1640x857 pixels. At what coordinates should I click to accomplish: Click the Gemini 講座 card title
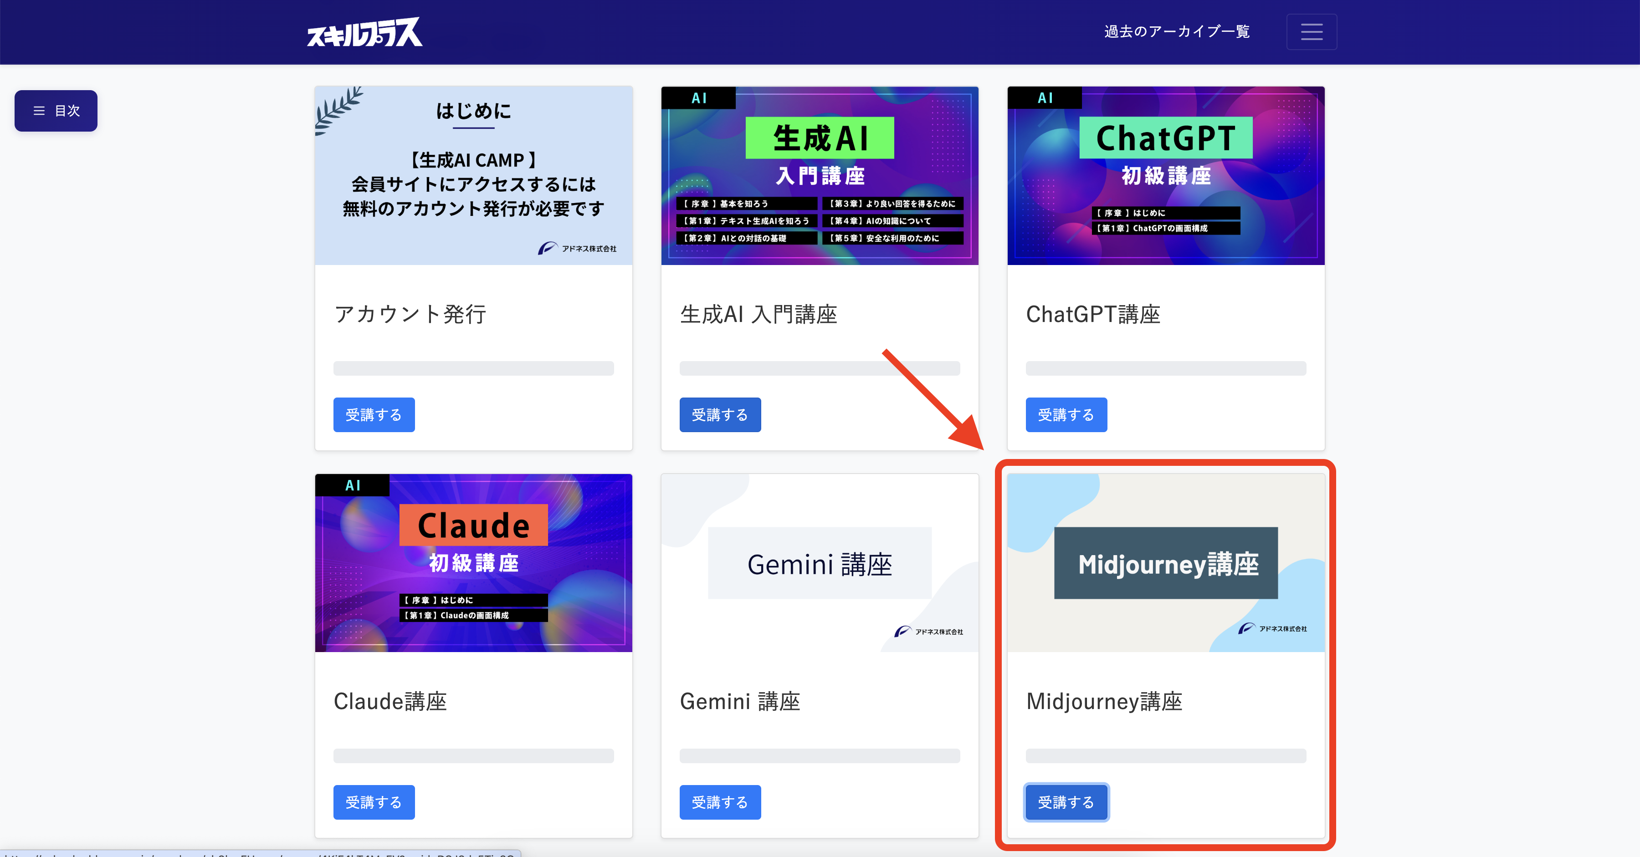(x=740, y=701)
